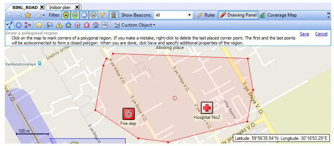Screen dimensions: 334x146
Task: Click the yellow sphere object icon
Action: point(39,25)
